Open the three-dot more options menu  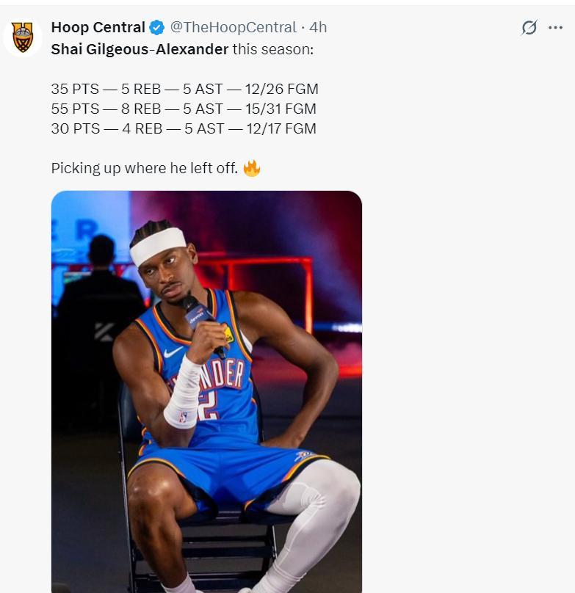pos(556,28)
